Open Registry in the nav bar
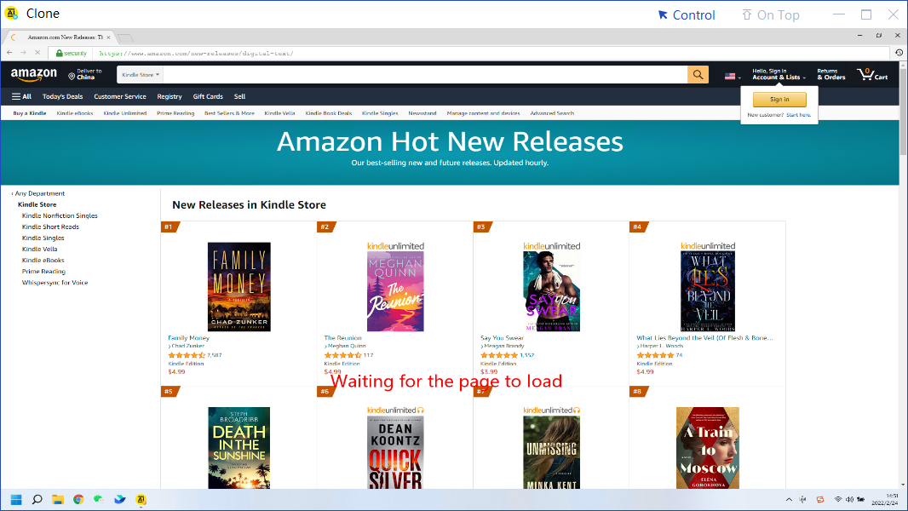Image resolution: width=908 pixels, height=511 pixels. [170, 96]
